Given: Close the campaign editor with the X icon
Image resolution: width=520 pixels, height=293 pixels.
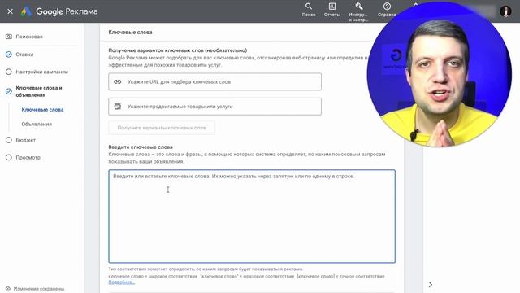Looking at the screenshot, I should [x=10, y=11].
